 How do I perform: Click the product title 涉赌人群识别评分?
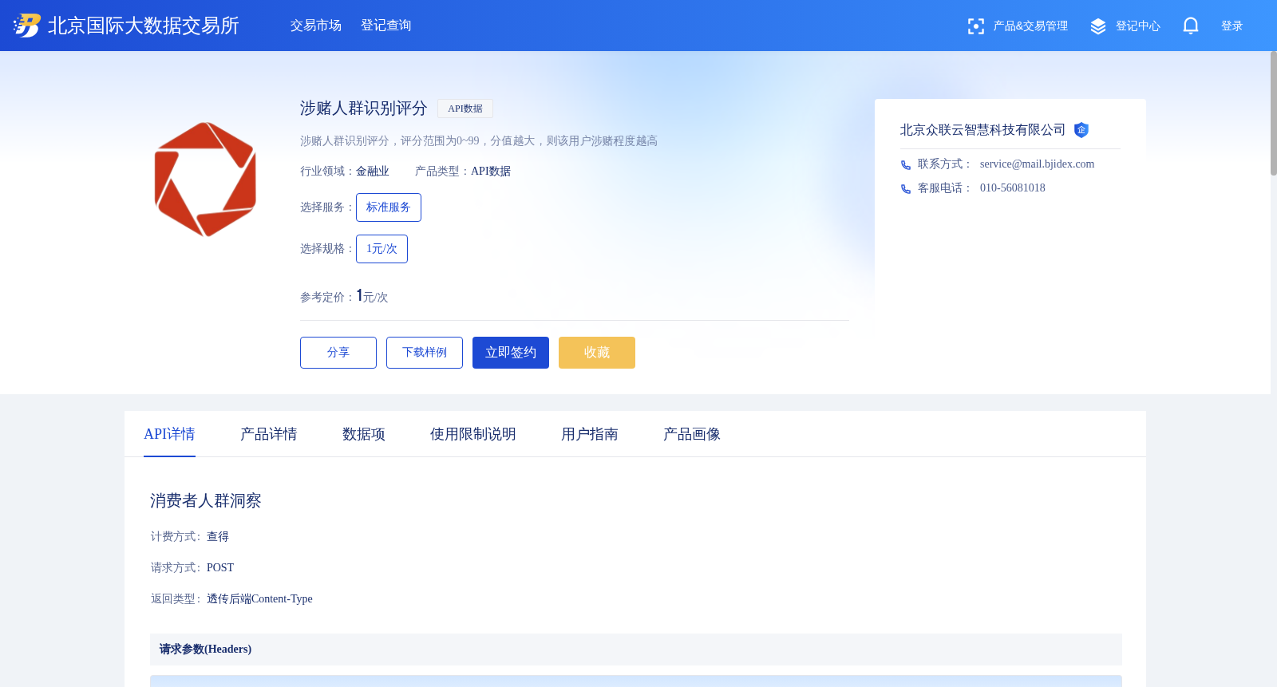coord(364,109)
